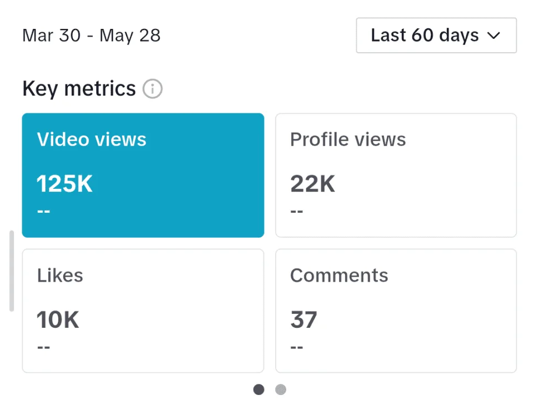Click the 125K video views value
The width and height of the screenshot is (538, 400).
(64, 183)
